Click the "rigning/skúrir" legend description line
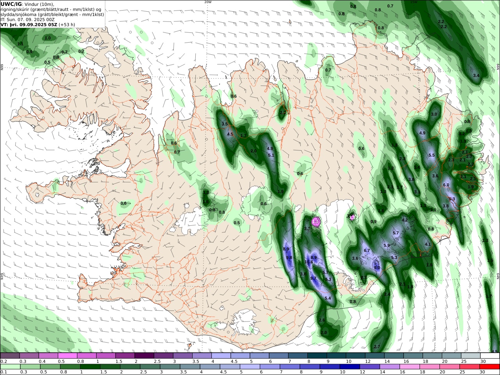Screen dimensions: 500x375 point(52,9)
